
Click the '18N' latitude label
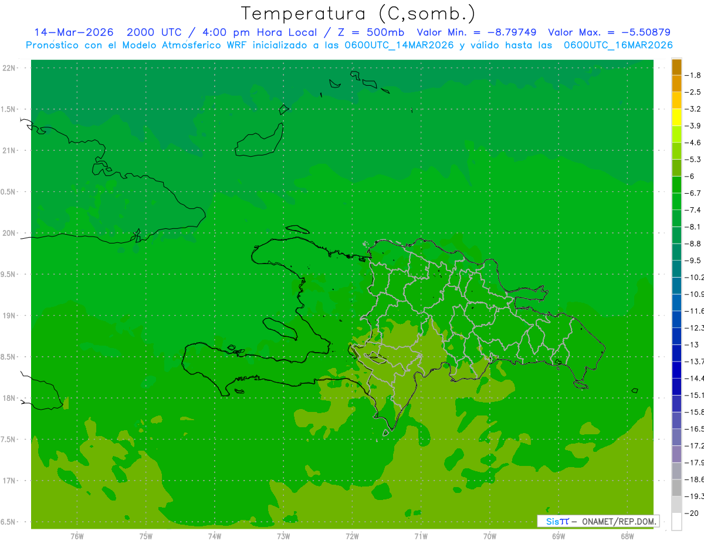9,398
